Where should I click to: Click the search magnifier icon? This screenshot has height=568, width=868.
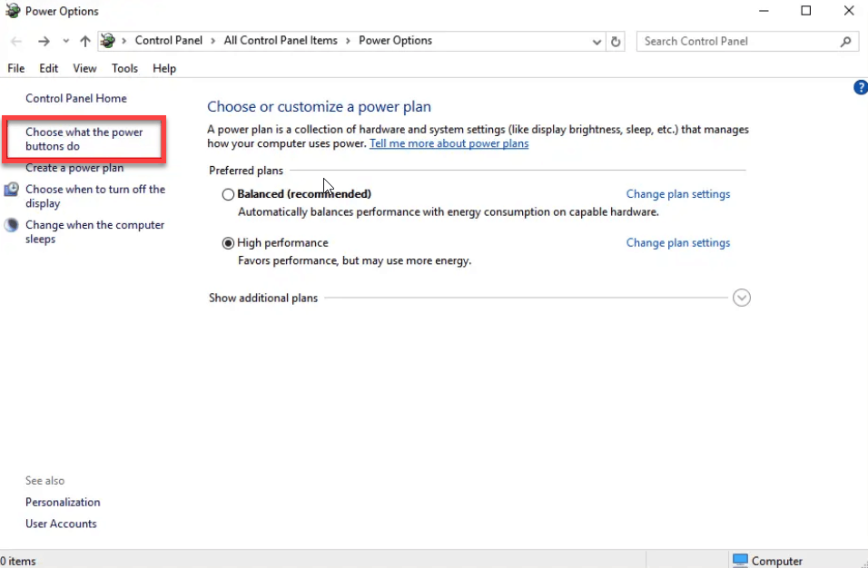click(x=845, y=42)
